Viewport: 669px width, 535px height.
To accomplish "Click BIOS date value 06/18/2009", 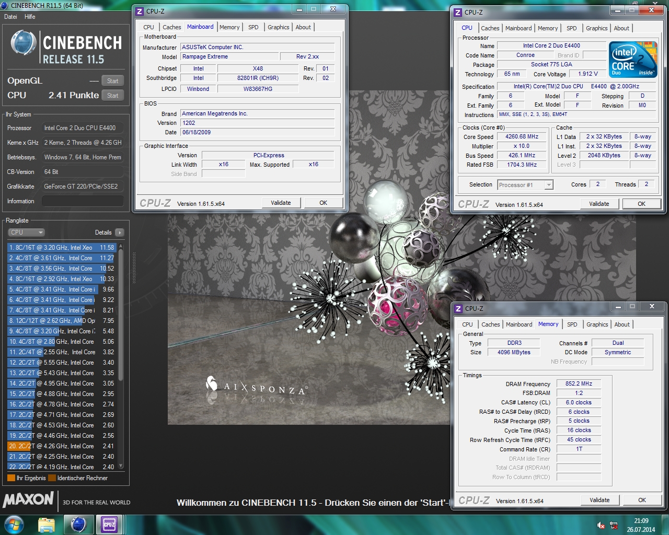I will tap(257, 132).
